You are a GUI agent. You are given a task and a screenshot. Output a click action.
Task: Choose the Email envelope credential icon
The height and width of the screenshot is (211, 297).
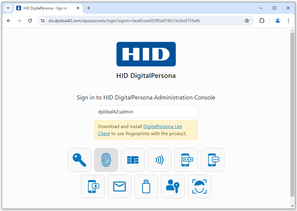(120, 186)
